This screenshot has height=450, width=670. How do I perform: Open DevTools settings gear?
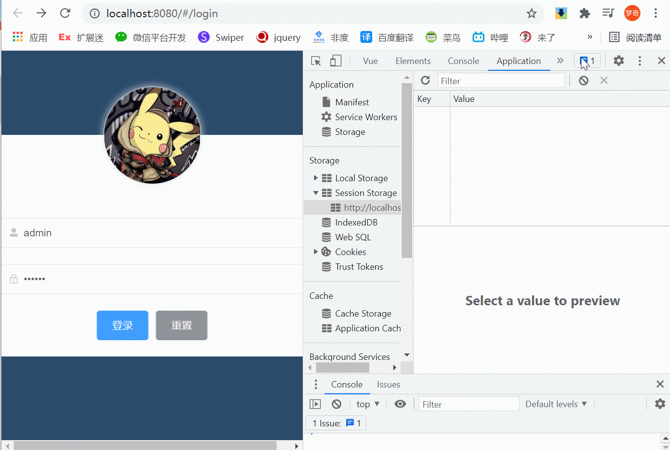618,61
